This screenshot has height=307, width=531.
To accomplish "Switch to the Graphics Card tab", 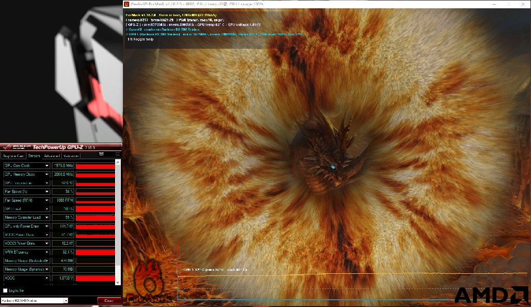I will tap(13, 156).
